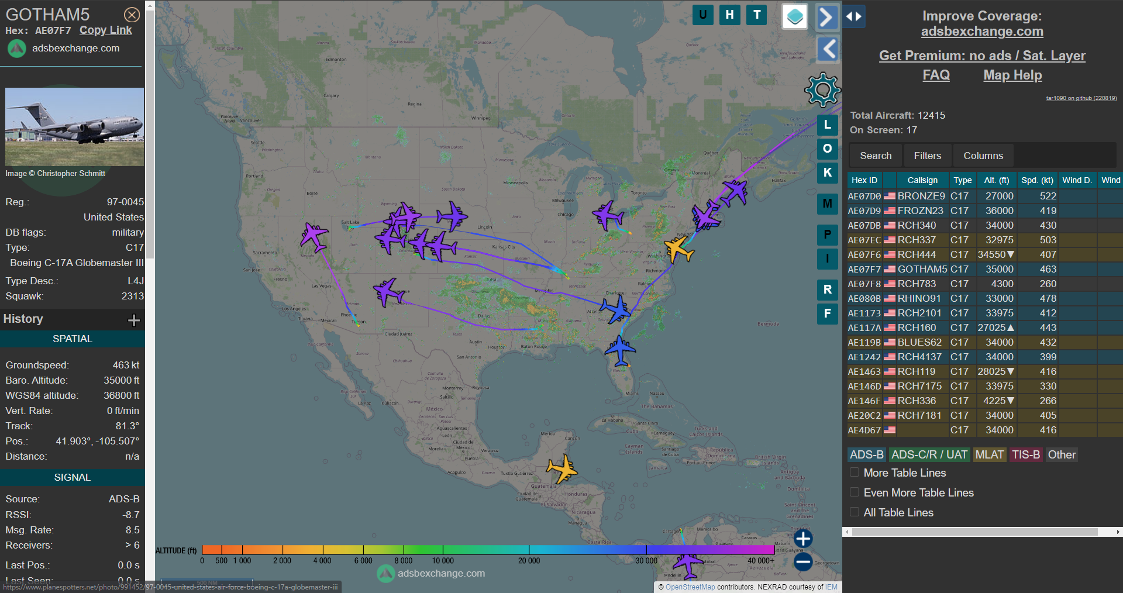The width and height of the screenshot is (1123, 593).
Task: Toggle the H map button
Action: point(729,15)
